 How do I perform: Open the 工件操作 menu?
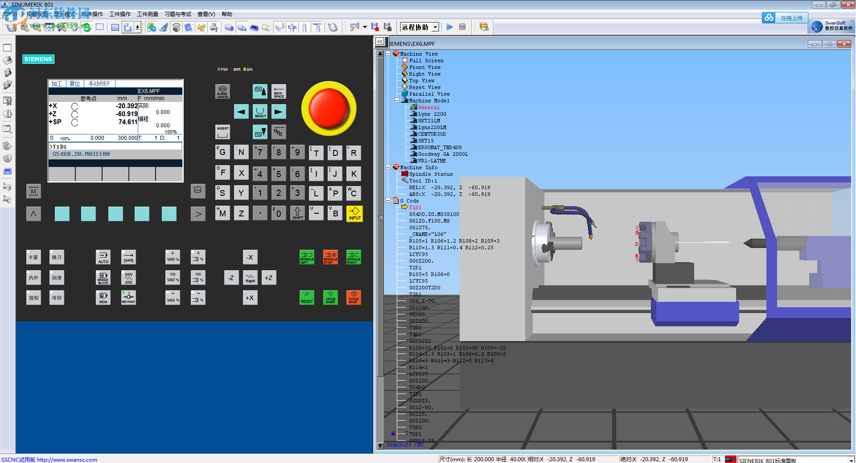click(120, 14)
